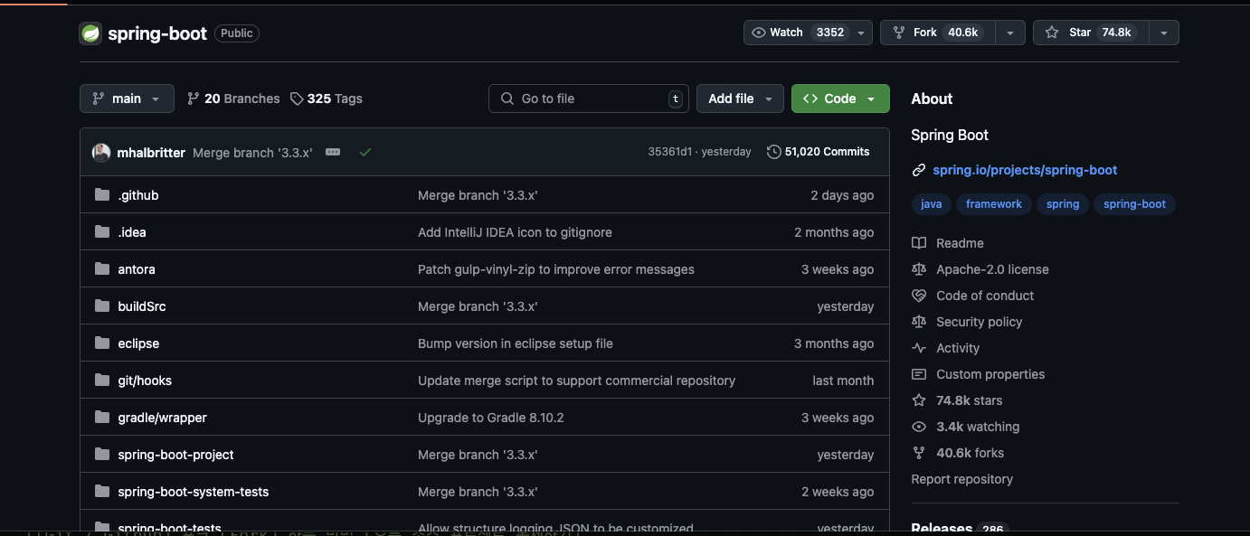Open the fork options dropdown arrow
Screen dimensions: 1250x536
click(1009, 33)
